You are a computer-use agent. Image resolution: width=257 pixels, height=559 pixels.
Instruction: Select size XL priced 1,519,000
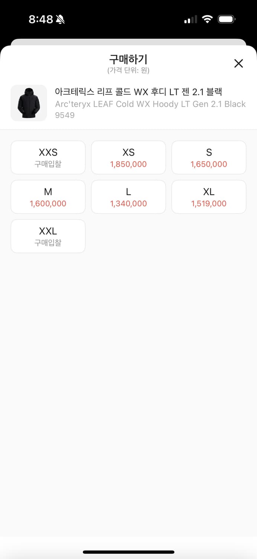click(209, 197)
